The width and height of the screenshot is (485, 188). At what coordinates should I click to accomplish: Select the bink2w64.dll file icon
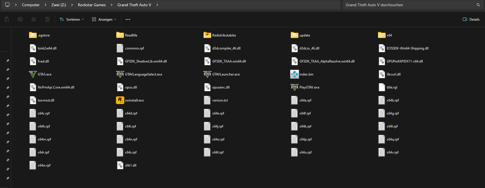[x=33, y=48]
